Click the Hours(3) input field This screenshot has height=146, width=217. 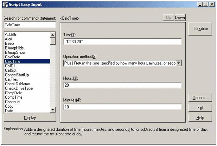coord(123,85)
